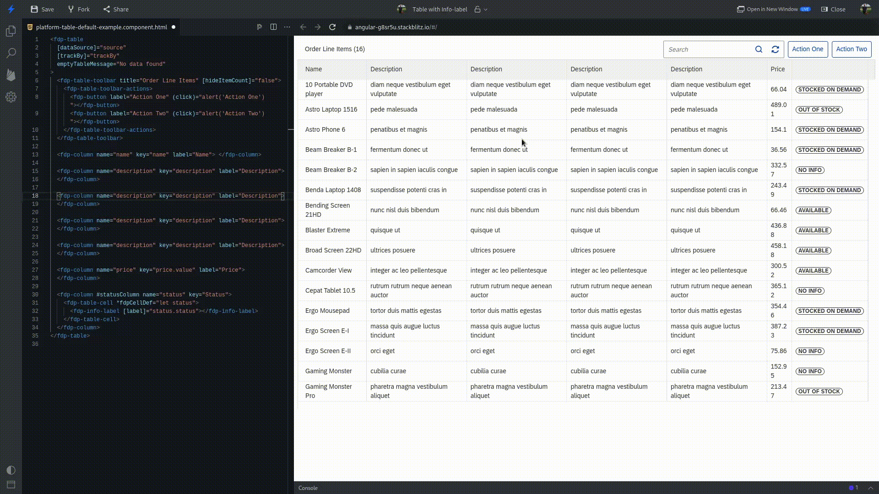Reload table data with the refresh icon
Image resolution: width=879 pixels, height=494 pixels.
[775, 49]
